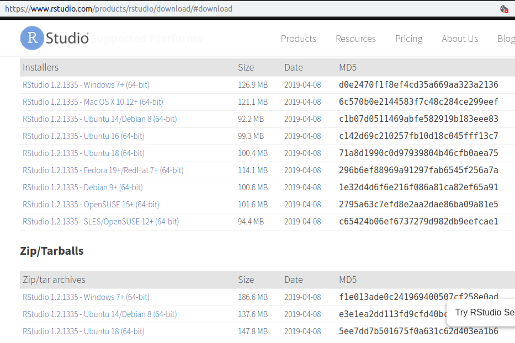515x343 pixels.
Task: Click MD5 5ee7dd7b501675f0a631c62d403ea1b6
Action: [418, 331]
